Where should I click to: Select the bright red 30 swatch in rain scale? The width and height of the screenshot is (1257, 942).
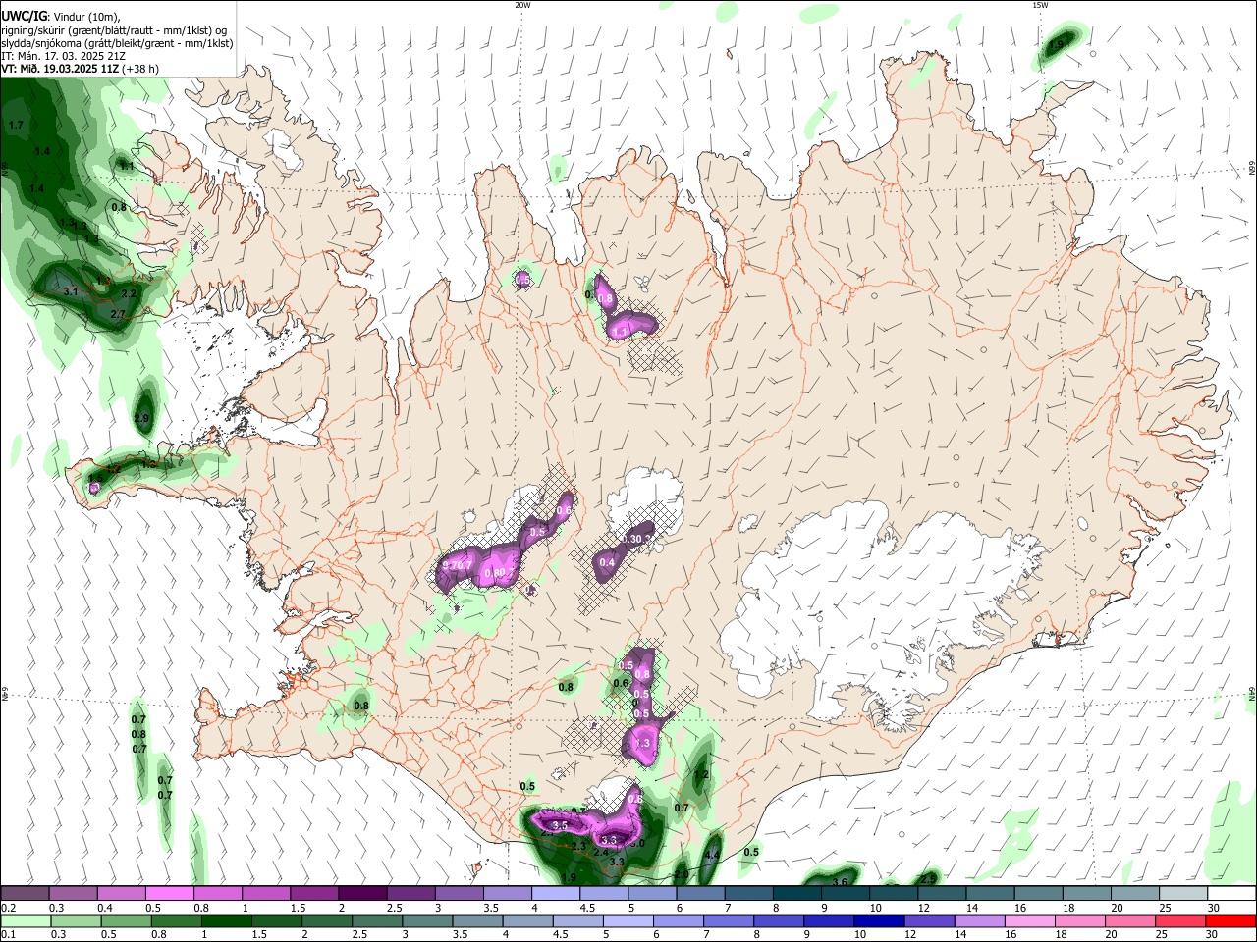click(1231, 920)
